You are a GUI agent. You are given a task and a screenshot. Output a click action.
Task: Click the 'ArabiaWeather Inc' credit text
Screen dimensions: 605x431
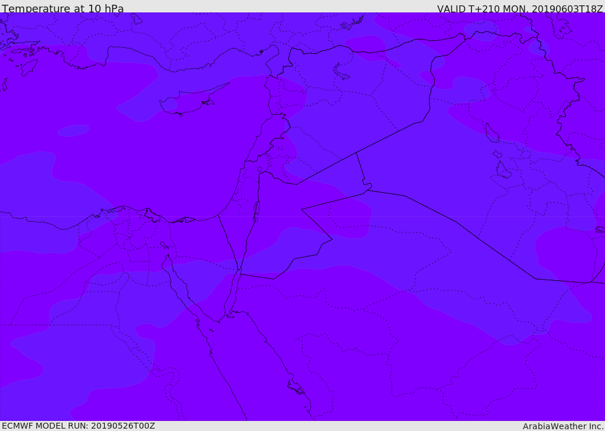pos(563,426)
